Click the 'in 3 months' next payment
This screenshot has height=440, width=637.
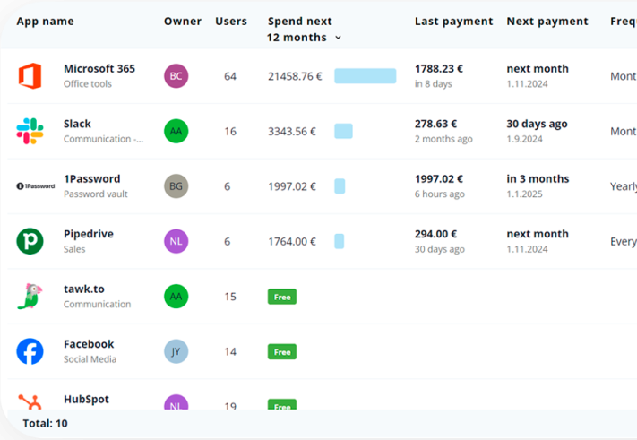538,179
